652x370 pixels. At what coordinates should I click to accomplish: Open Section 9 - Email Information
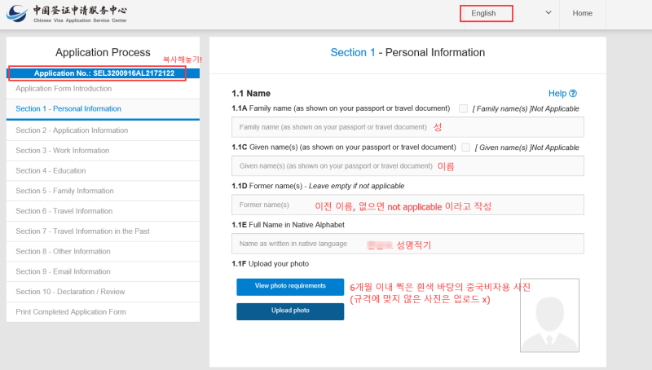[104, 271]
